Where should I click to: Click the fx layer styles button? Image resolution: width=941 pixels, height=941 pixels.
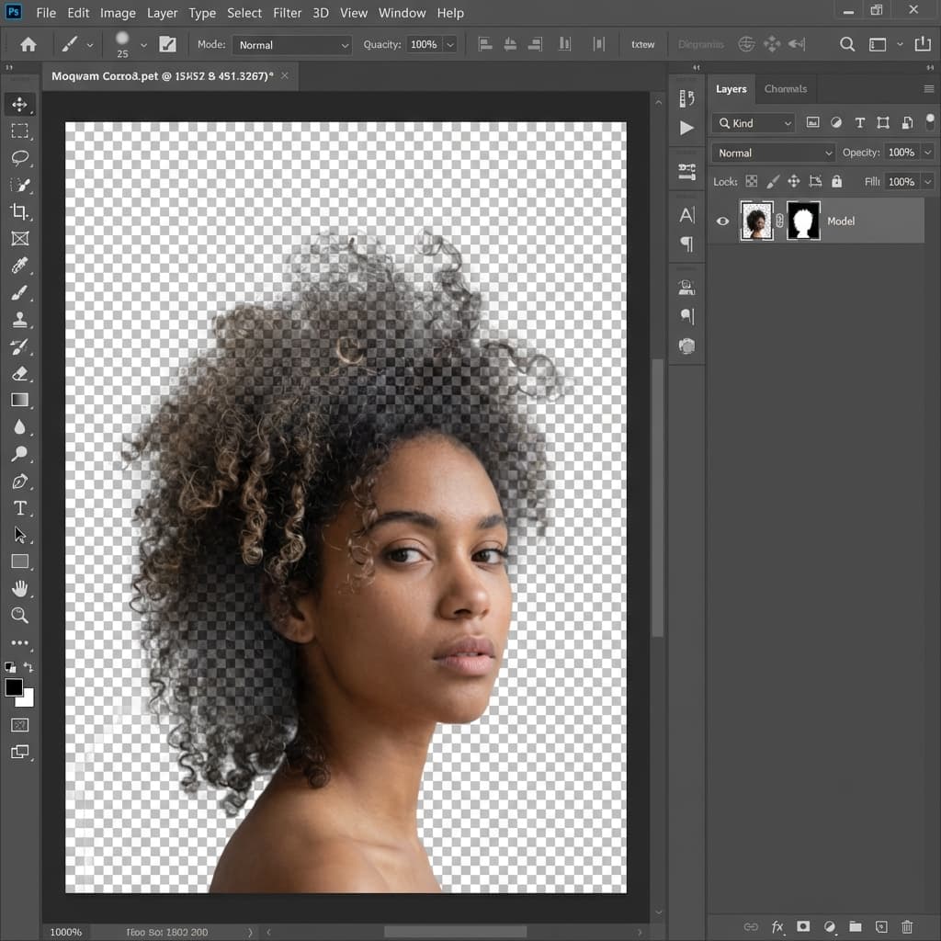coord(777,926)
